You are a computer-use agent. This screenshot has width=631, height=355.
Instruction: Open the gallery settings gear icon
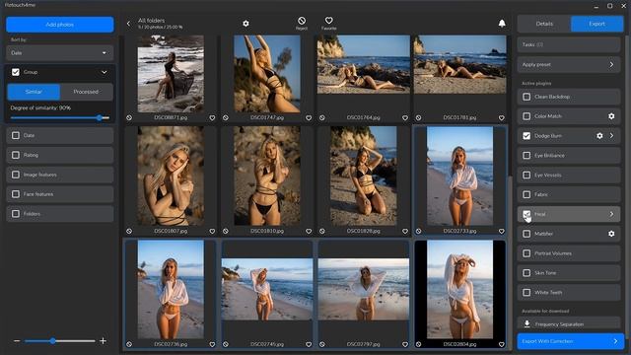click(245, 24)
